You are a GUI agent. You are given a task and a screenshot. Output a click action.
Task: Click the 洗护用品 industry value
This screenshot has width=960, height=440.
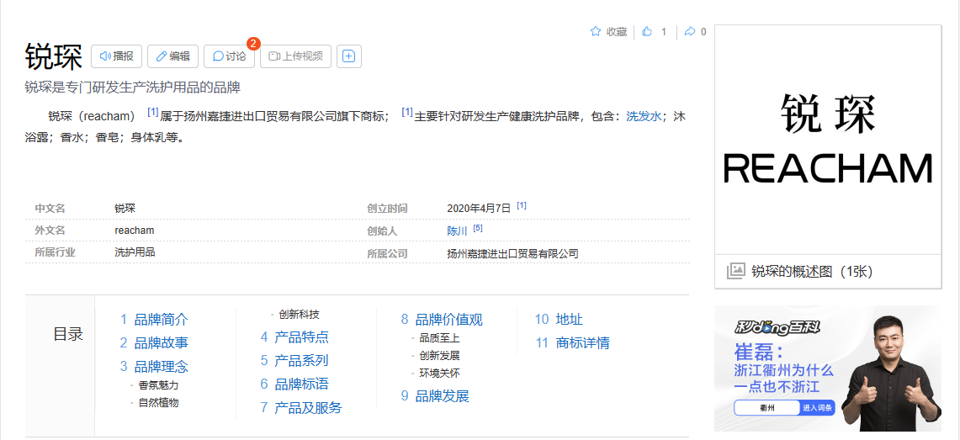(135, 252)
